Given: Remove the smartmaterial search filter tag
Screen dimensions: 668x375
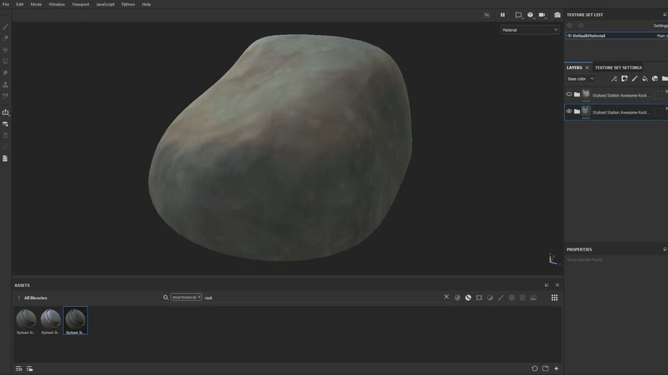Looking at the screenshot, I should tap(199, 297).
